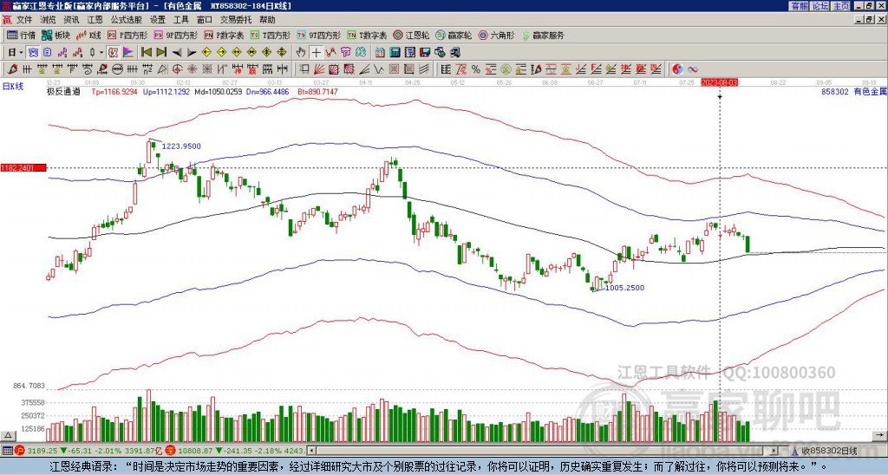The height and width of the screenshot is (475, 888).
Task: Open the 设置 menu
Action: point(158,20)
